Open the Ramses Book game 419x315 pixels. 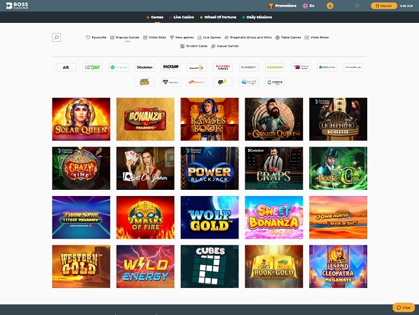209,119
